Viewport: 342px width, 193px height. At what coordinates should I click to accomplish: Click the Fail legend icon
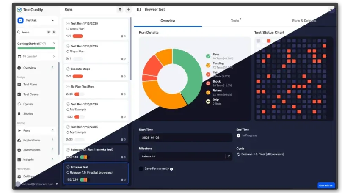tap(208, 74)
